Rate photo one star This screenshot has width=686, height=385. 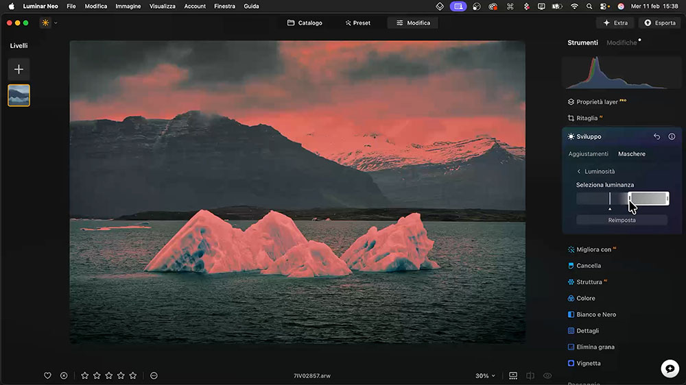[85, 375]
